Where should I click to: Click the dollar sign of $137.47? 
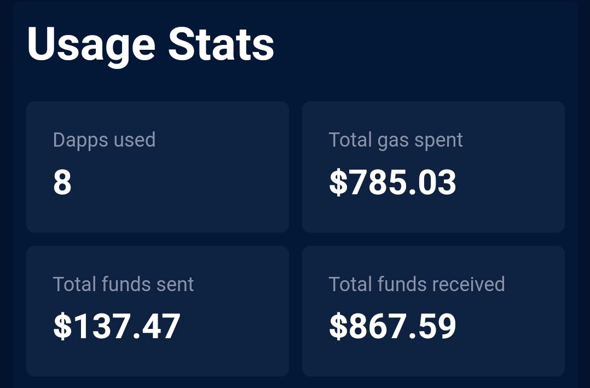[x=62, y=326]
